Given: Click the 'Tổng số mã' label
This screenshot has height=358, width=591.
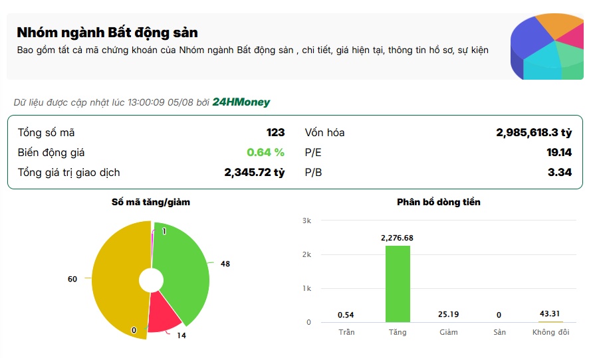Looking at the screenshot, I should pyautogui.click(x=46, y=133).
